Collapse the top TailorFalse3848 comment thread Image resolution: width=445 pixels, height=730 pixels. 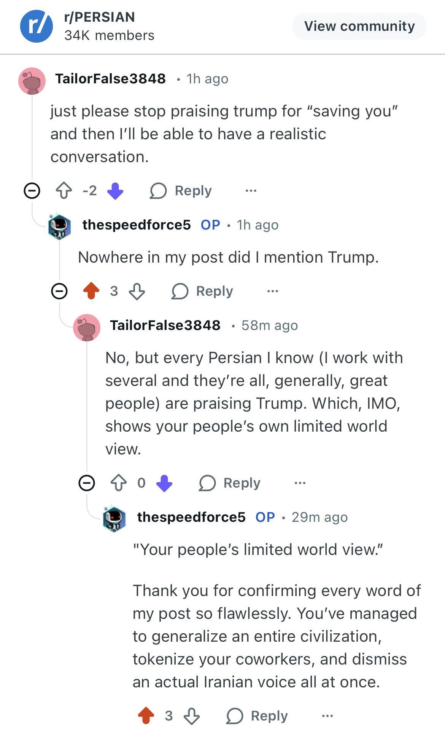tap(32, 191)
